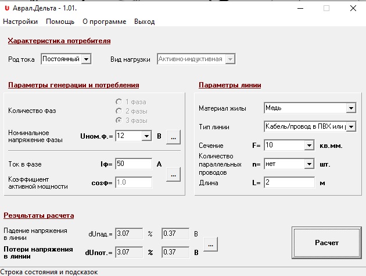Expand the Тип линии dropdown
366x276 pixels.
coord(351,126)
